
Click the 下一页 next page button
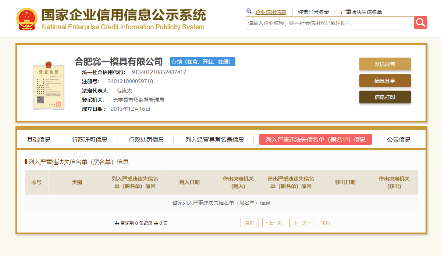301,223
